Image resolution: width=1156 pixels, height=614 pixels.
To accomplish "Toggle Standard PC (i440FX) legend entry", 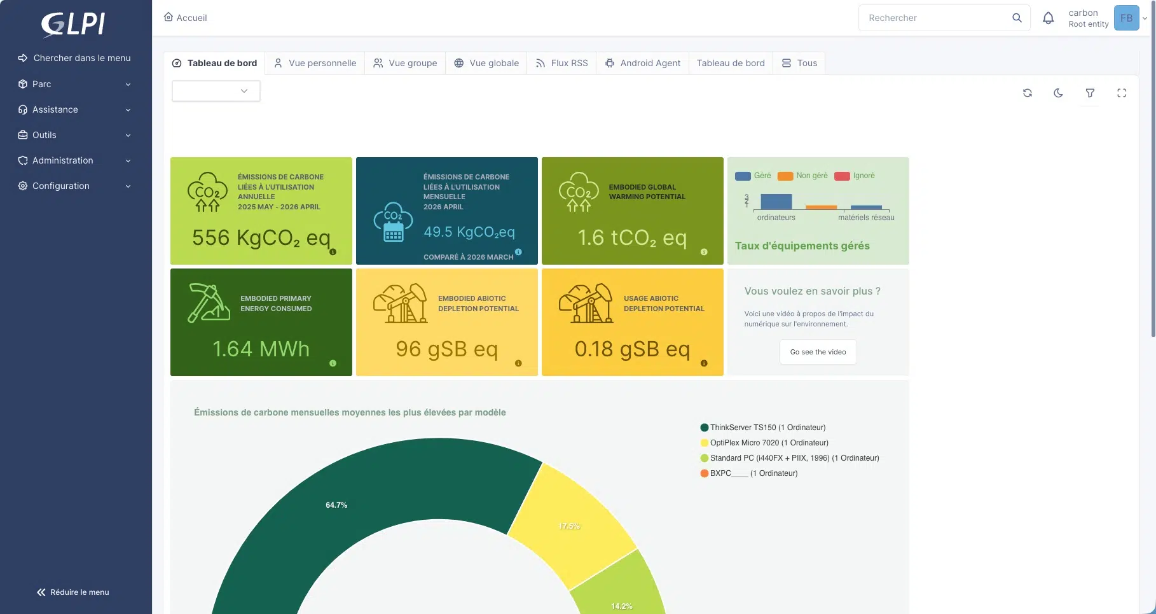I will point(790,458).
